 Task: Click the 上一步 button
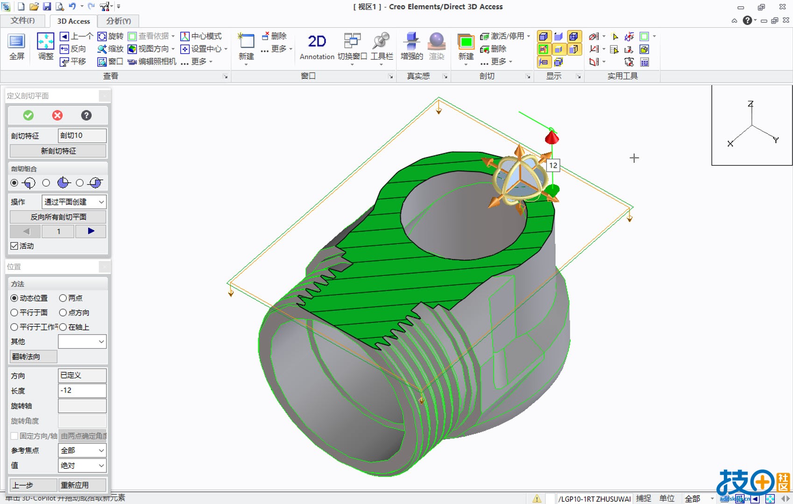pos(33,485)
